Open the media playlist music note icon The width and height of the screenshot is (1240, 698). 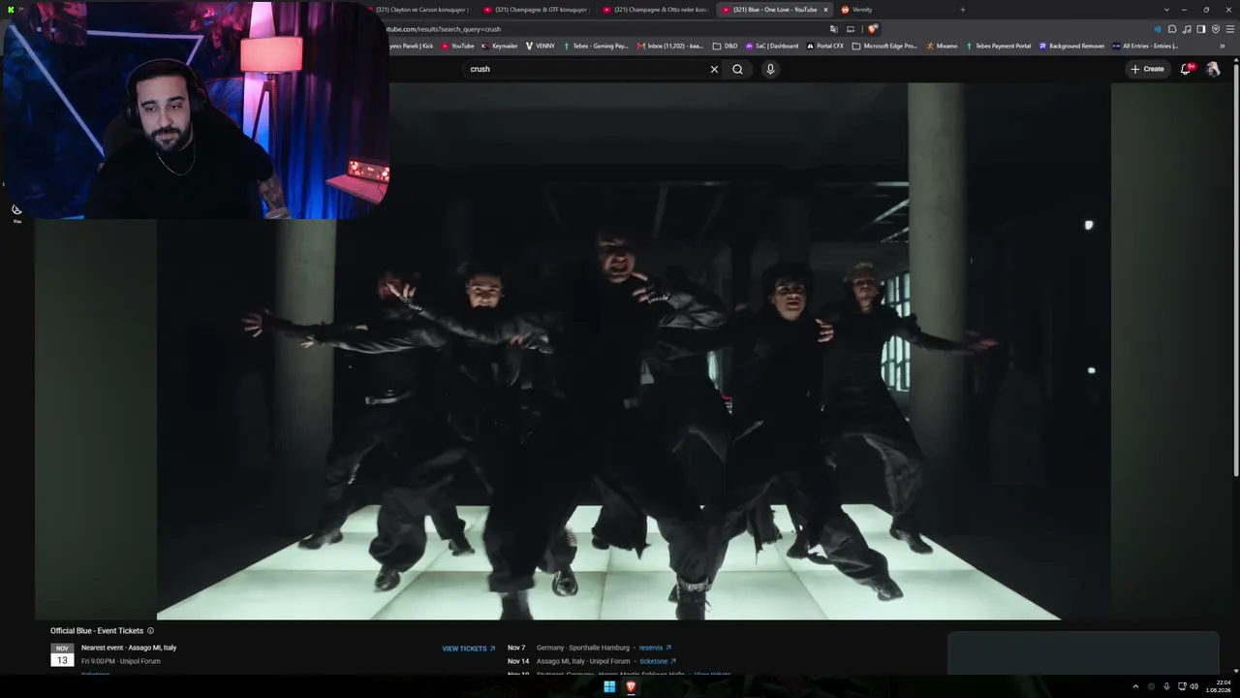1187,29
